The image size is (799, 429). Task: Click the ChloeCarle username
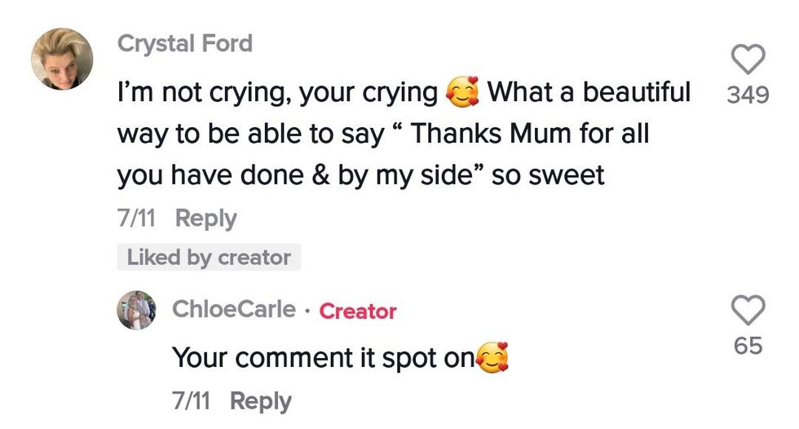[x=234, y=310]
